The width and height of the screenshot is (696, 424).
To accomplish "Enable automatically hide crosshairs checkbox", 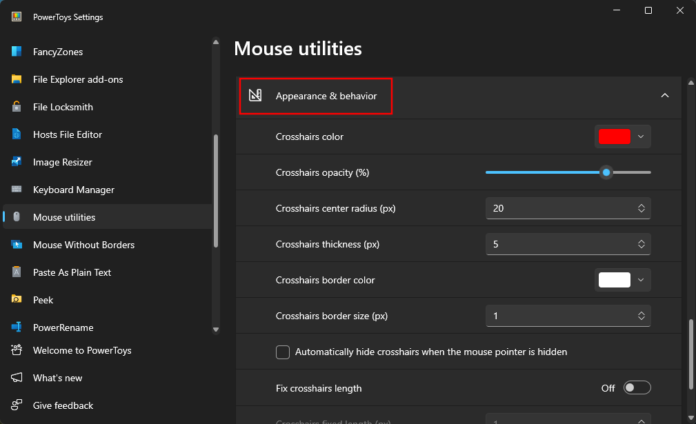I will click(283, 352).
